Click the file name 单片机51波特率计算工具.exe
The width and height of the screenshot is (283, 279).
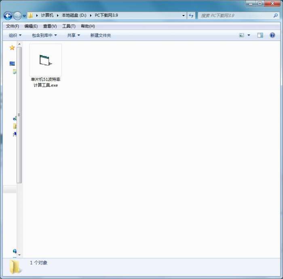pyautogui.click(x=46, y=82)
